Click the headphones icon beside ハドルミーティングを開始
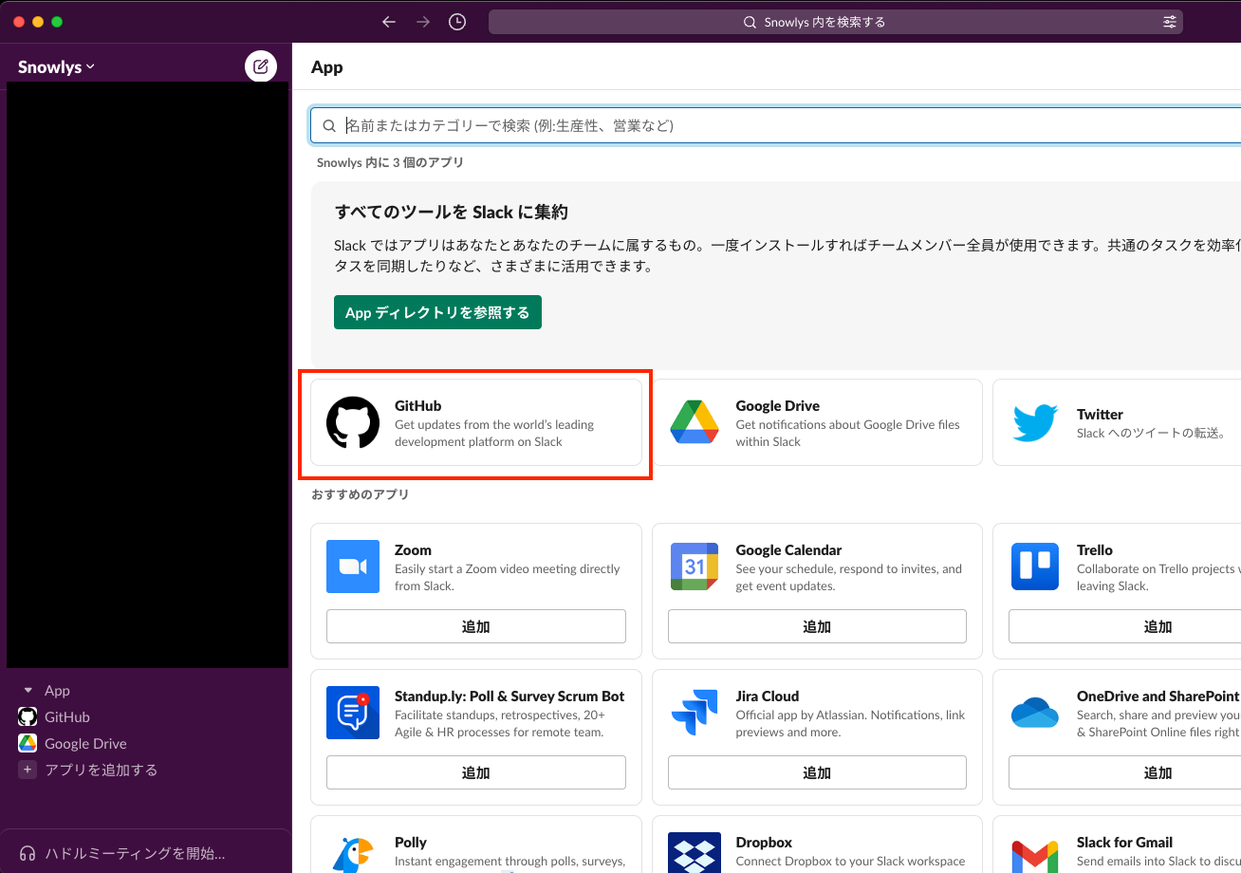The image size is (1241, 873). [x=27, y=853]
